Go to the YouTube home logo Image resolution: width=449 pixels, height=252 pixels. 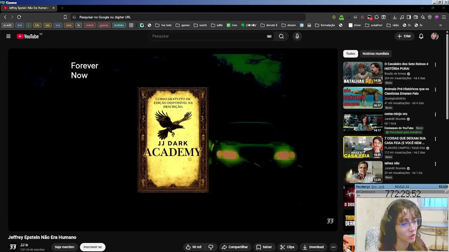coord(28,36)
